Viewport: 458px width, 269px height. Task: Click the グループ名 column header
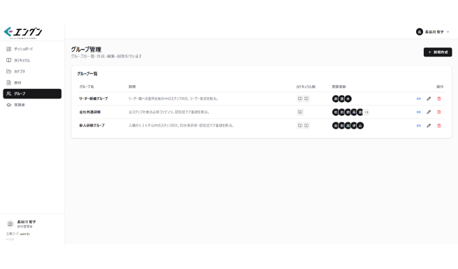click(87, 87)
